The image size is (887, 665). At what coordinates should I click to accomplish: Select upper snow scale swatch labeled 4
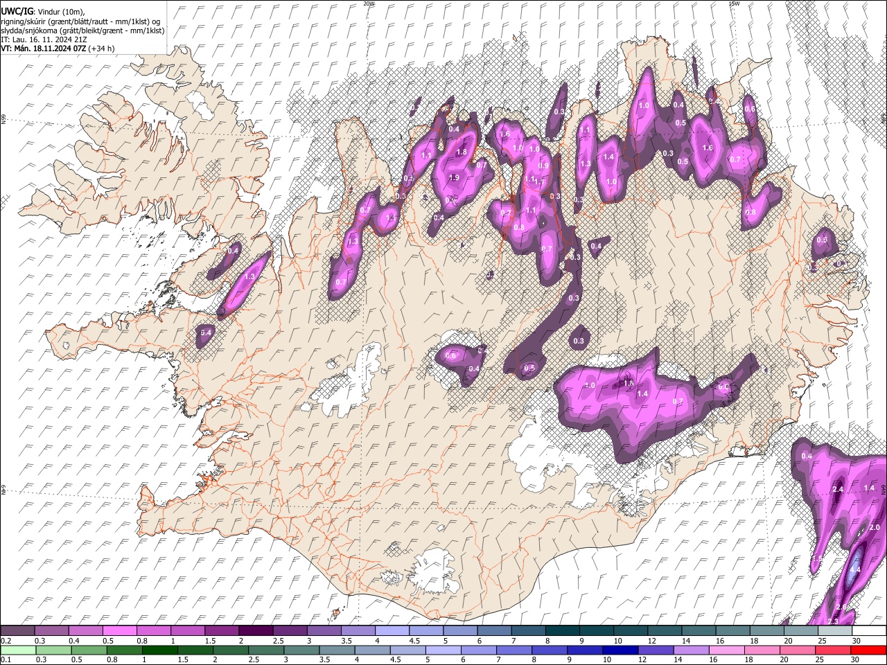pyautogui.click(x=392, y=631)
